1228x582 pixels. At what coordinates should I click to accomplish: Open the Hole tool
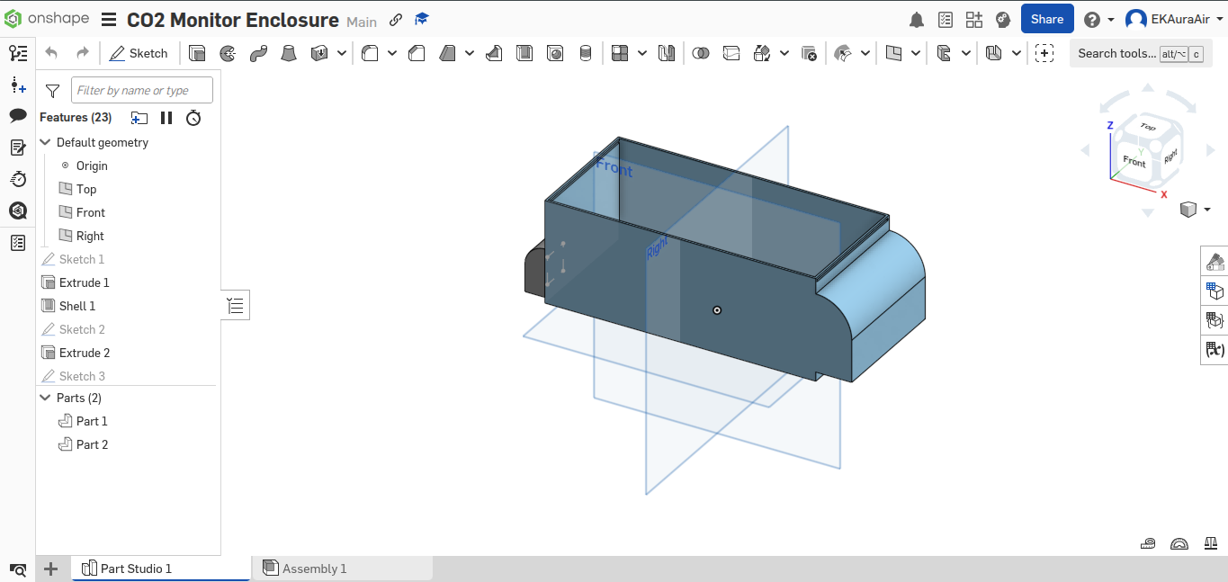[x=555, y=53]
